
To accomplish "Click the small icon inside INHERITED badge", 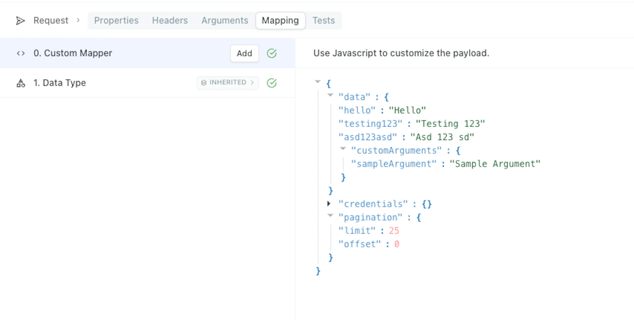I will click(x=204, y=82).
